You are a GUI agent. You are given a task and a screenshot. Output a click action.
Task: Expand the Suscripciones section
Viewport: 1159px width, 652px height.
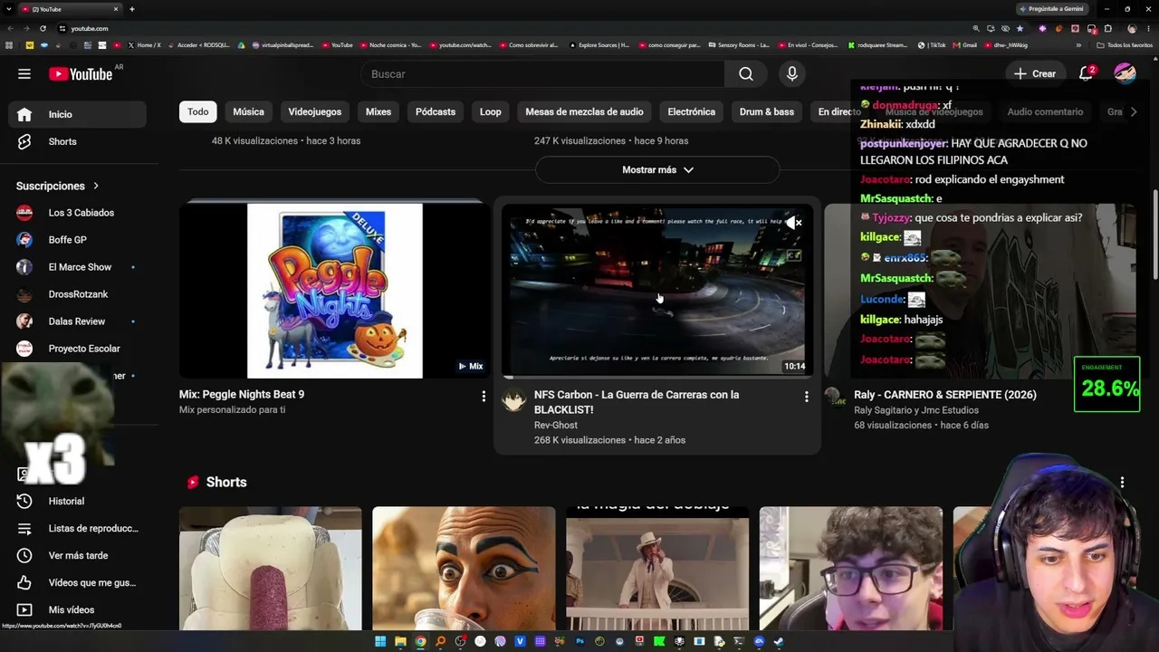(58, 186)
